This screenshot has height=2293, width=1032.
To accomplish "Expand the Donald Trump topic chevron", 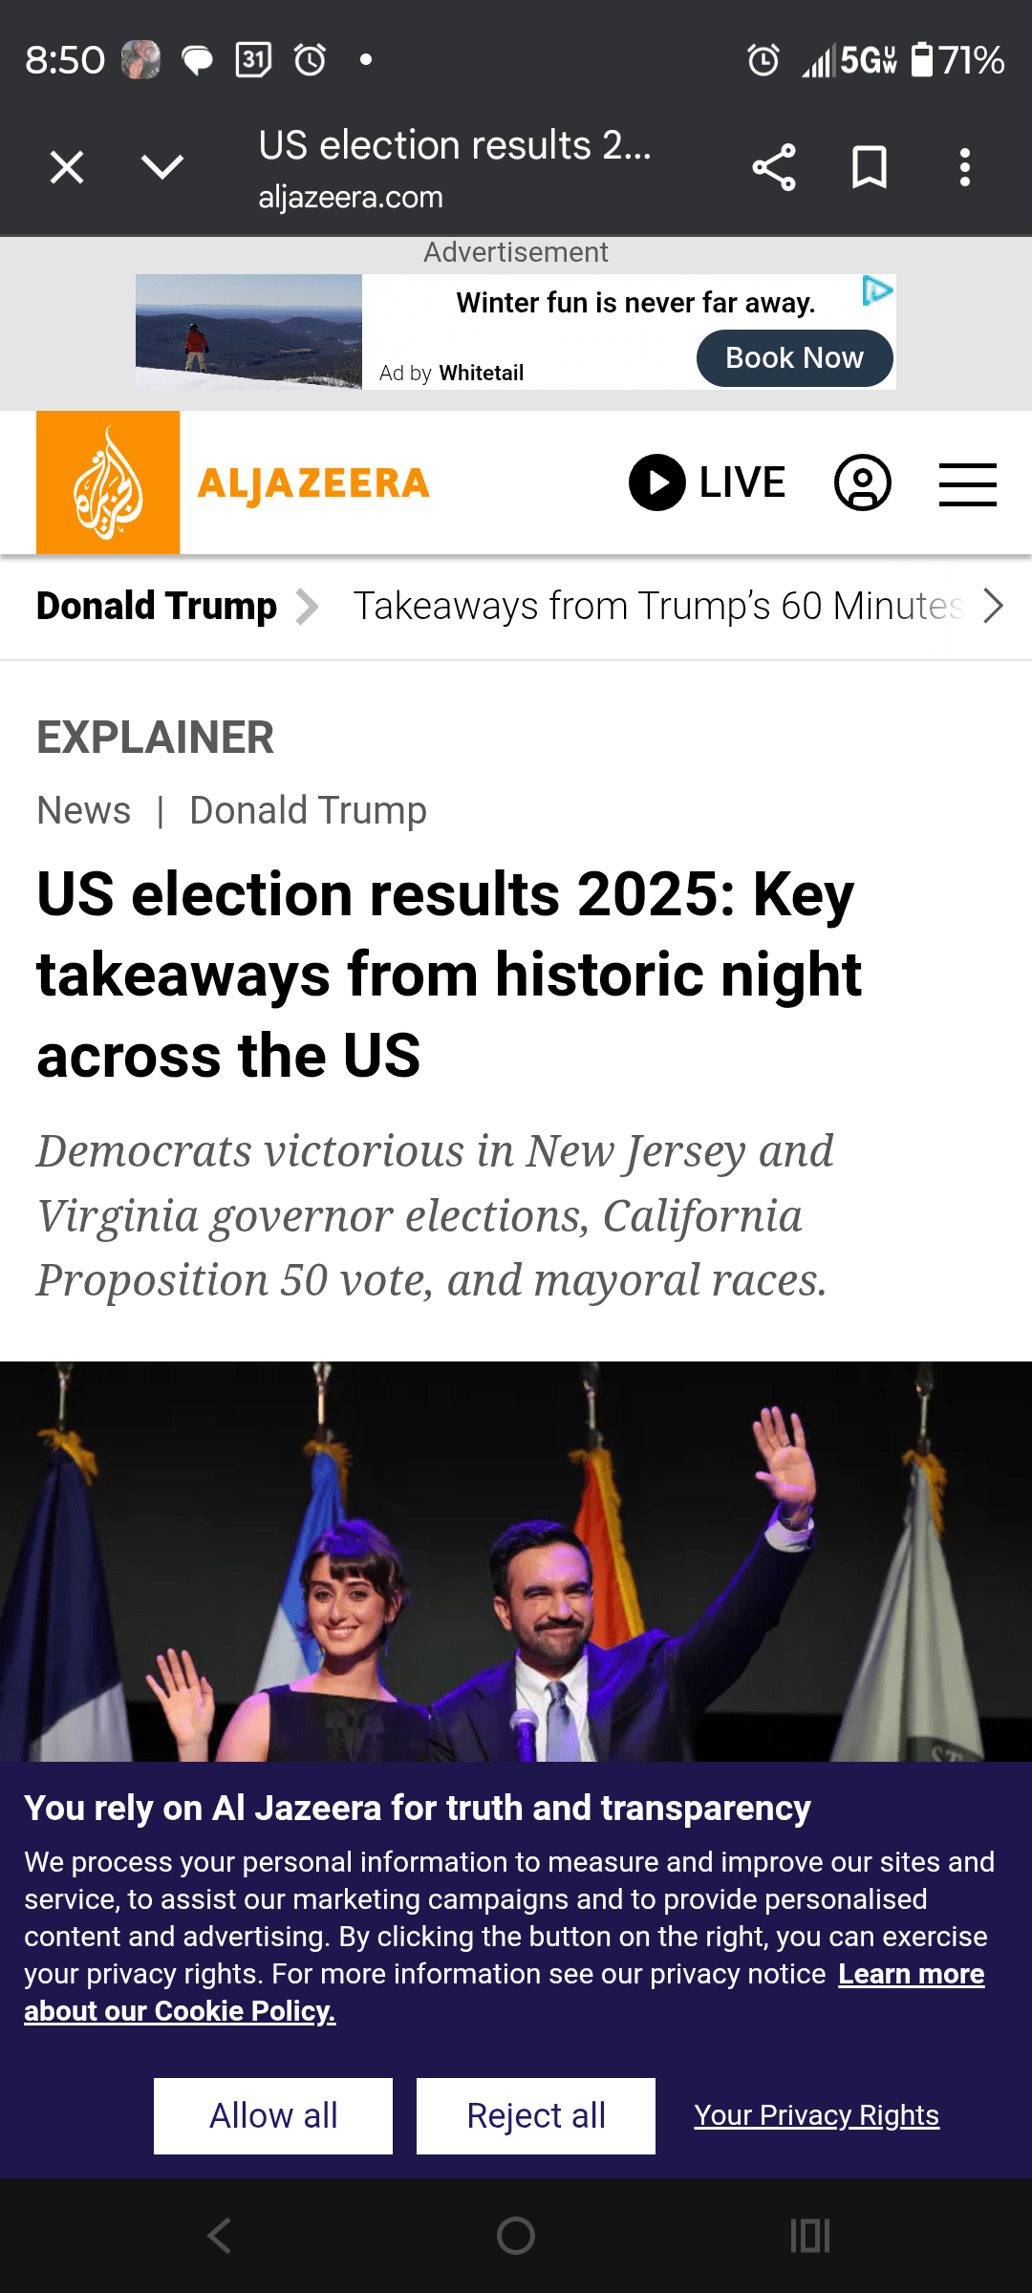I will coord(307,607).
